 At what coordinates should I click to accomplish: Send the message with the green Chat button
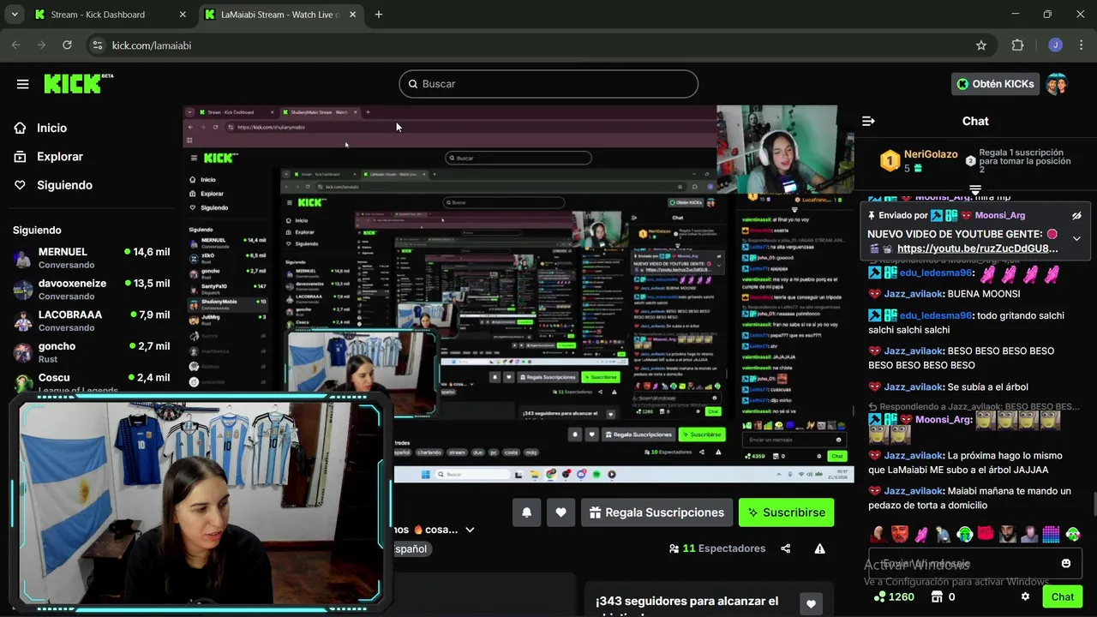click(1063, 596)
